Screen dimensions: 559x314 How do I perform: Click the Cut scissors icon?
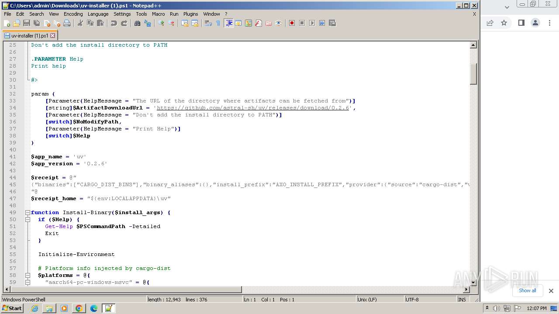(x=80, y=23)
